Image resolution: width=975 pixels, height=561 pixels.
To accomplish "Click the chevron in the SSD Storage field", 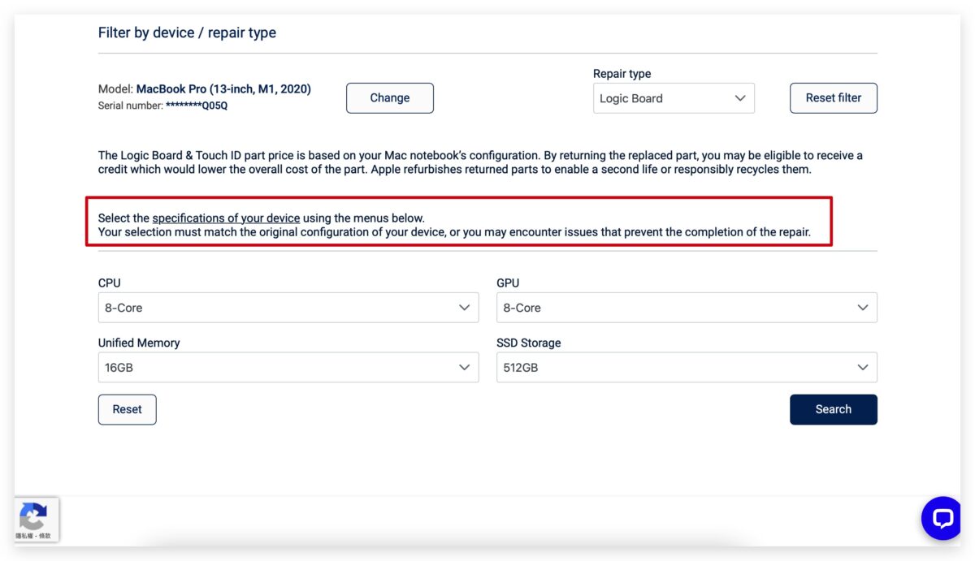I will [x=863, y=368].
